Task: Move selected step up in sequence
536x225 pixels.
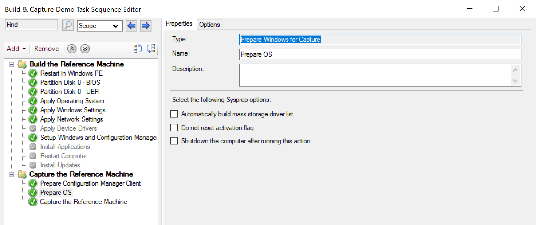Action: pos(72,49)
